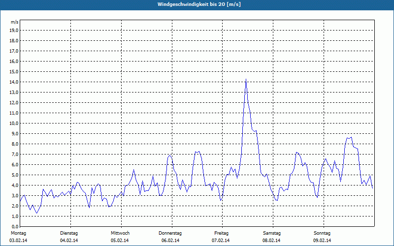Screen dimensions: 394x246
Task: Select the Donnerstag day label
Action: point(170,233)
